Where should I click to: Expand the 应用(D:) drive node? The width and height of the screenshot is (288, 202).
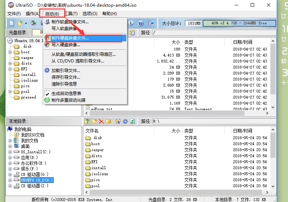(x=10, y=158)
